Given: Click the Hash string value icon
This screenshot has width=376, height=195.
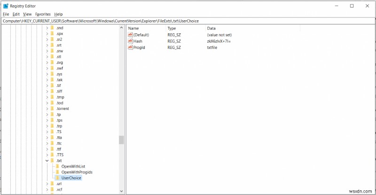Looking at the screenshot, I should [x=130, y=41].
